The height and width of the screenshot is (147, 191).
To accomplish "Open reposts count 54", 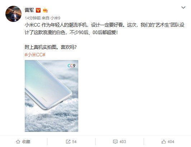I will (74, 142).
